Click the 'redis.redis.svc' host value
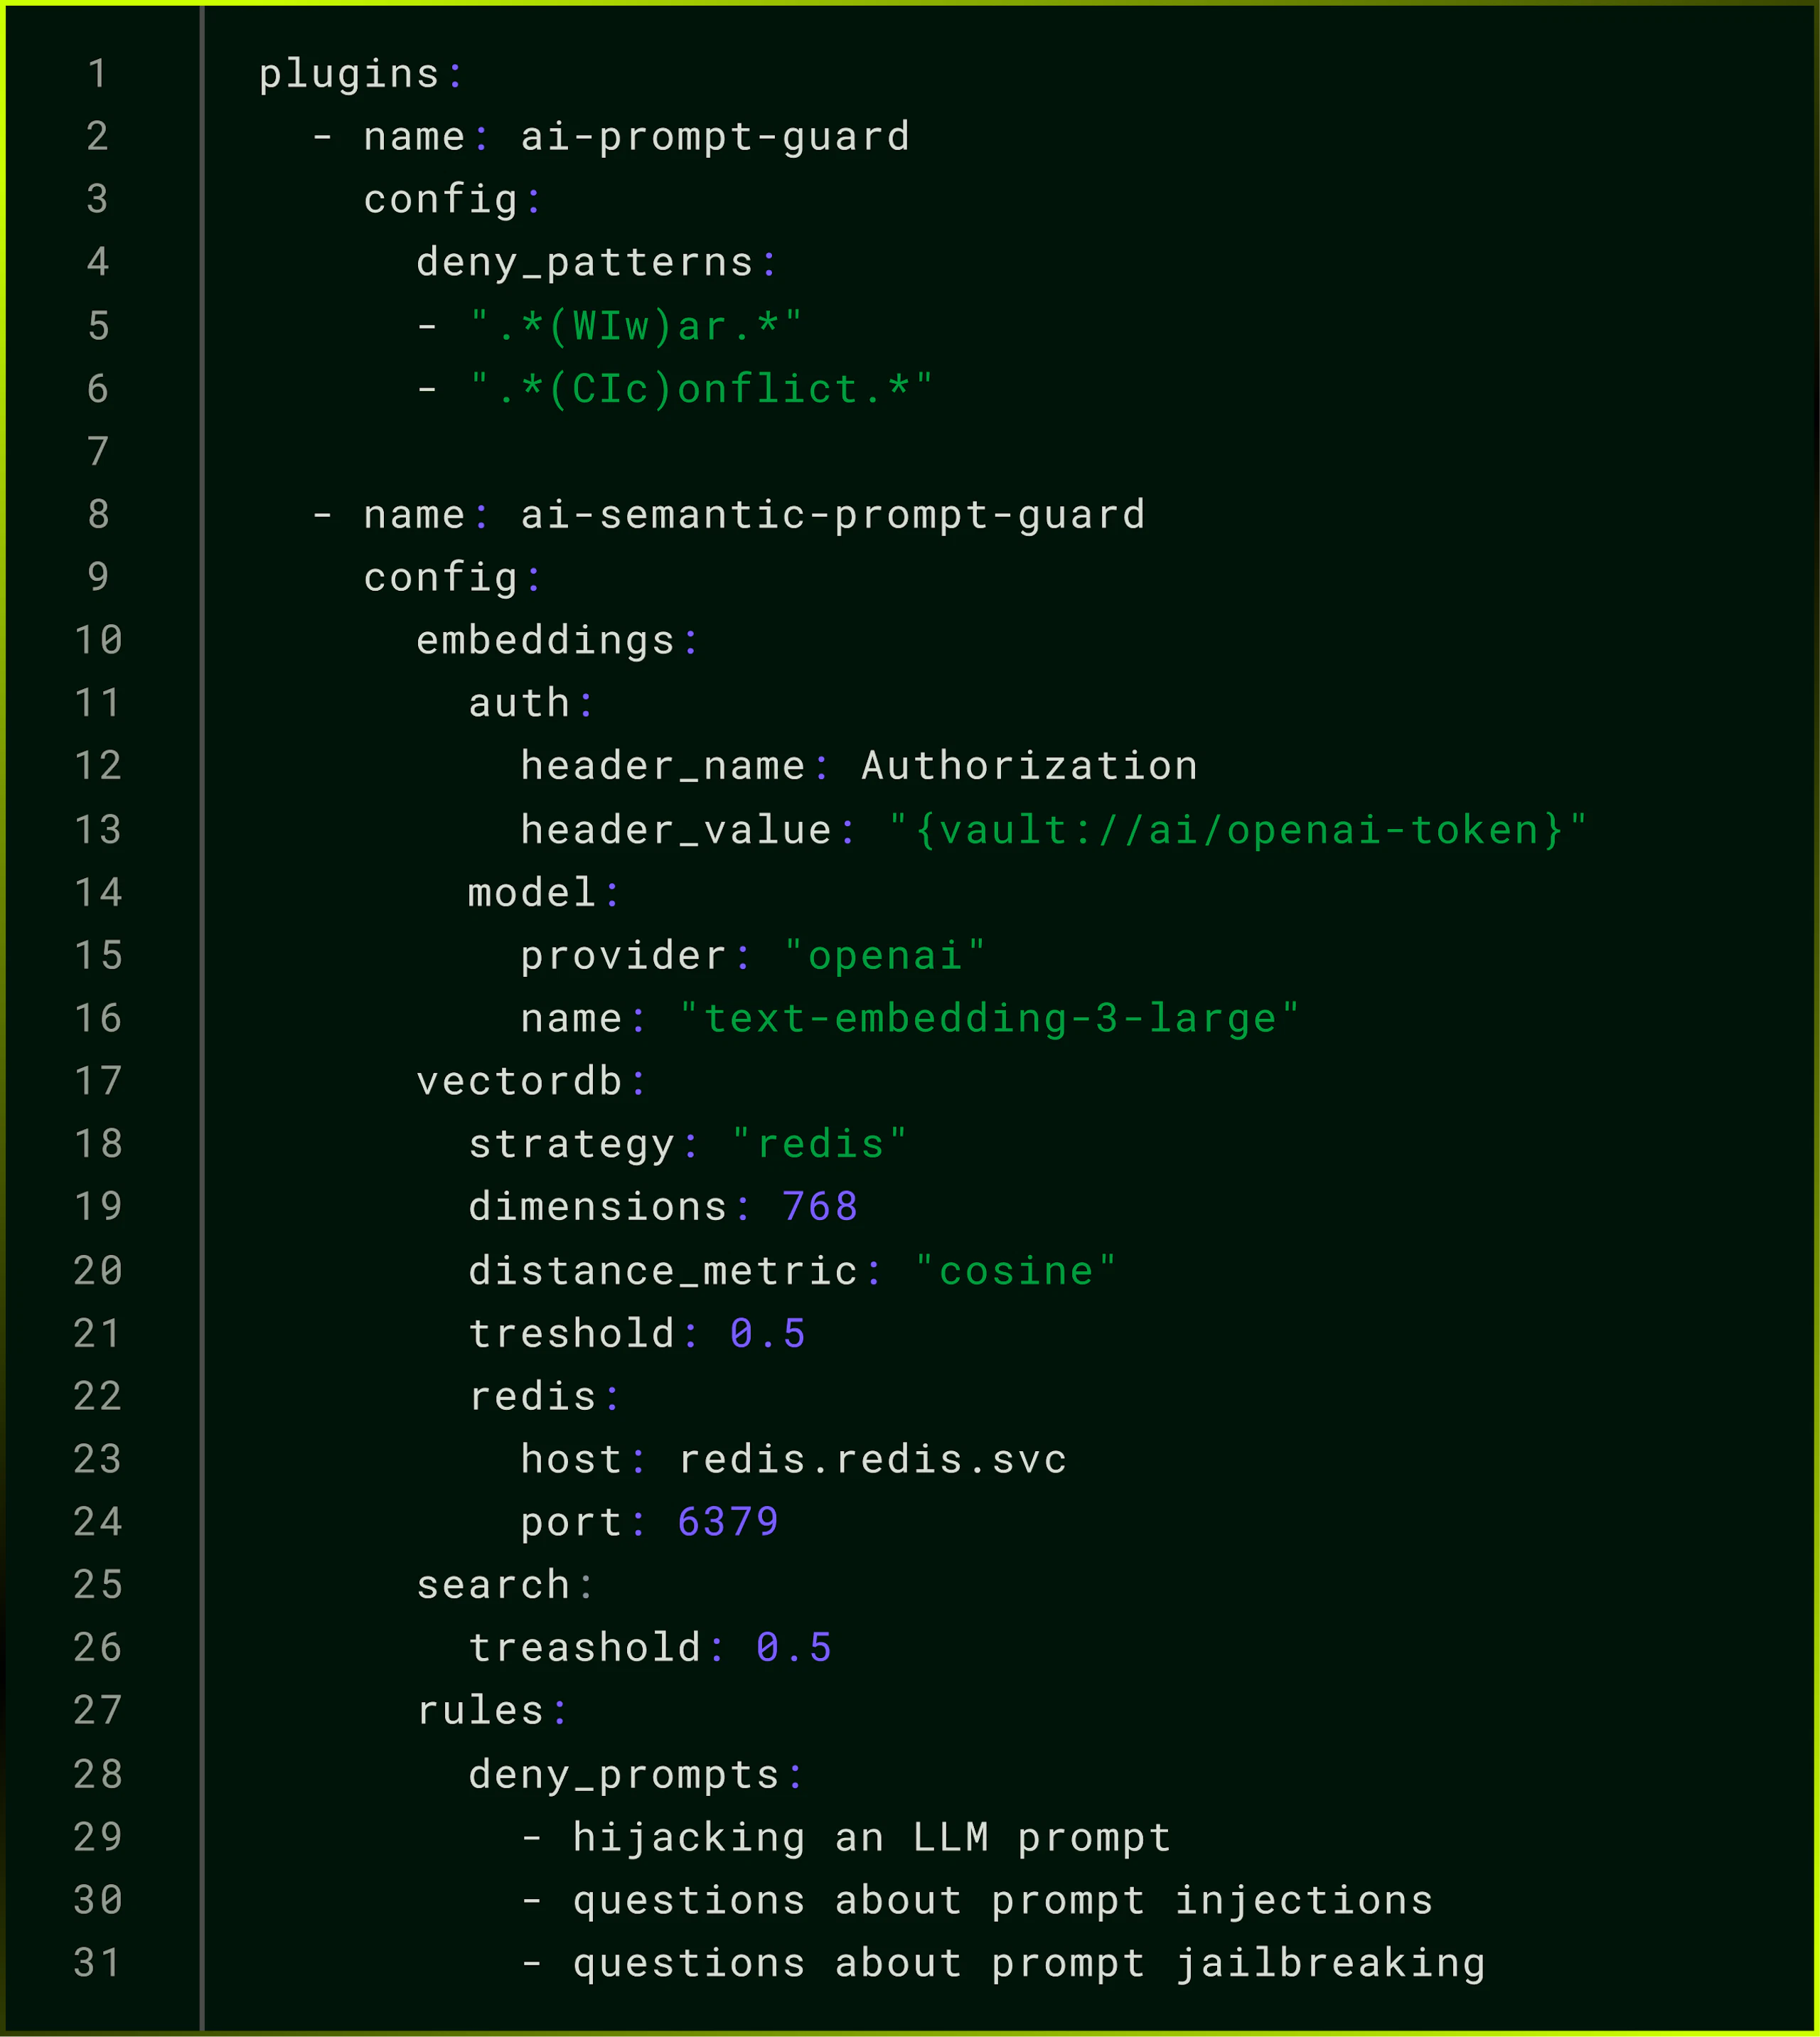 (x=872, y=1460)
